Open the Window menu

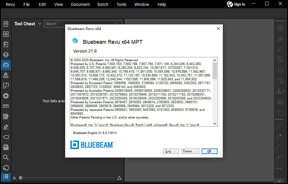point(142,4)
